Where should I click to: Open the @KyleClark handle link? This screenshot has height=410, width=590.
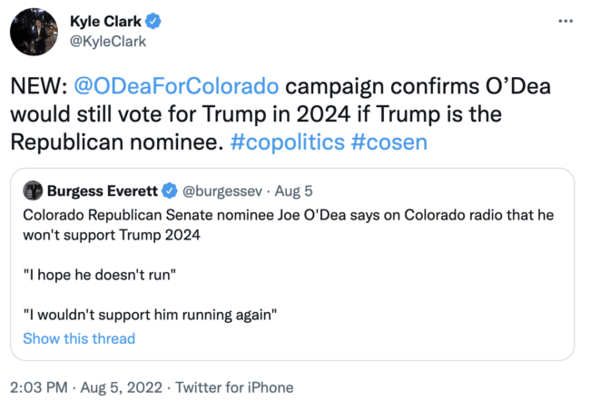click(x=107, y=41)
